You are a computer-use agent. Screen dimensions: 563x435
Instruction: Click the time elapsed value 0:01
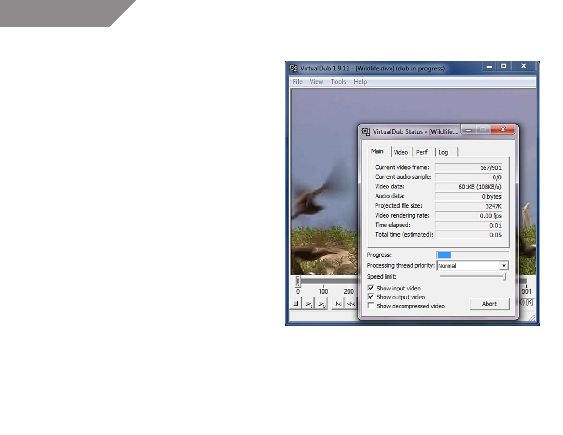(x=495, y=225)
